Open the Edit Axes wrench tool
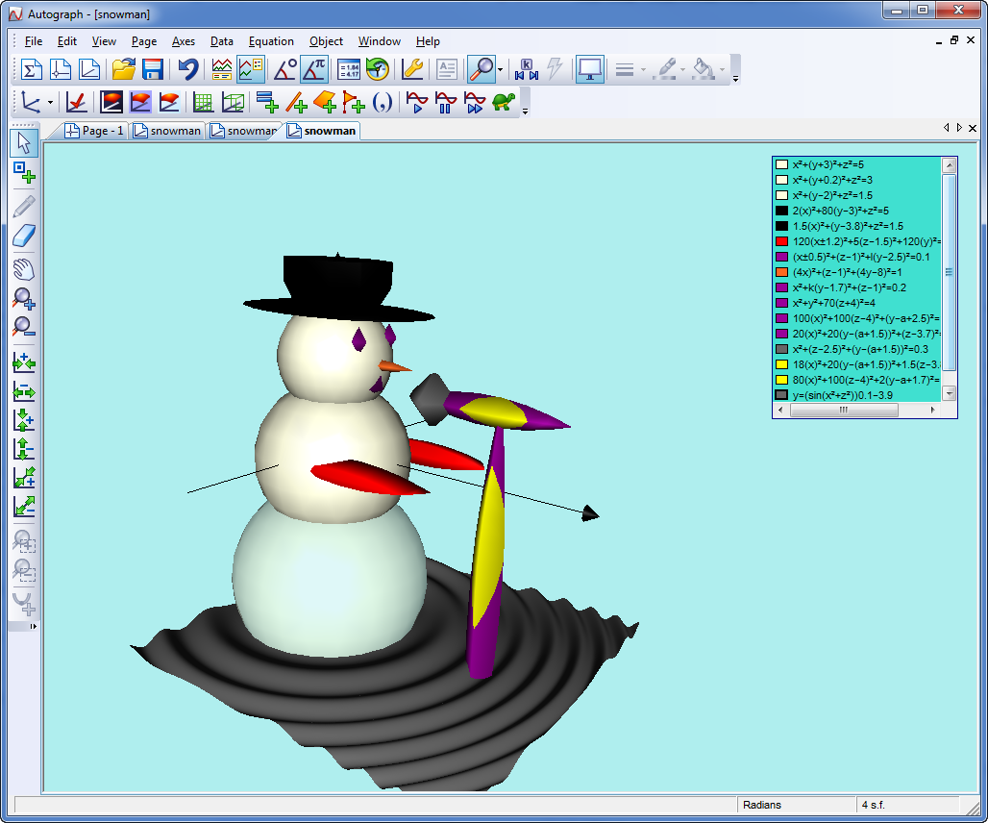 tap(412, 69)
